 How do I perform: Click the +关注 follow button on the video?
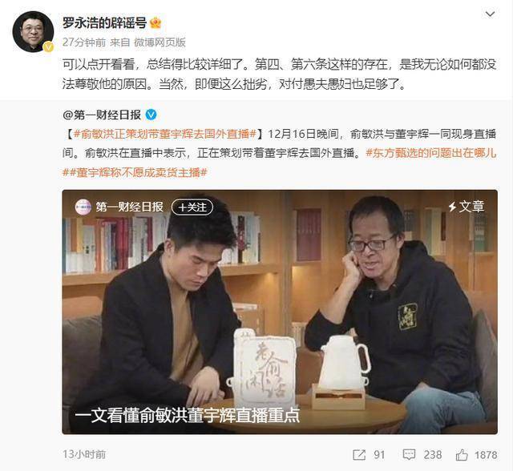[x=192, y=207]
